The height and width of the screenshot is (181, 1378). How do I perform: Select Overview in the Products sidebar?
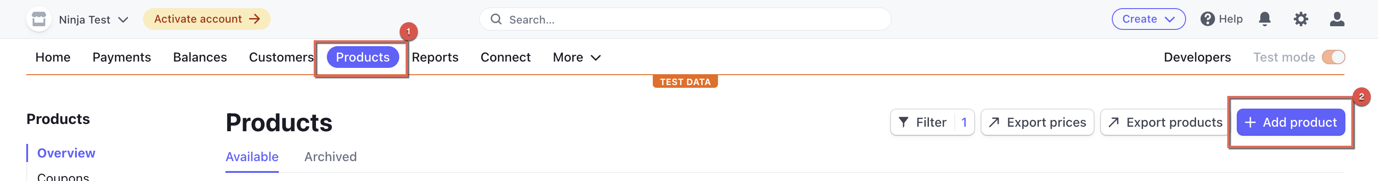tap(66, 153)
